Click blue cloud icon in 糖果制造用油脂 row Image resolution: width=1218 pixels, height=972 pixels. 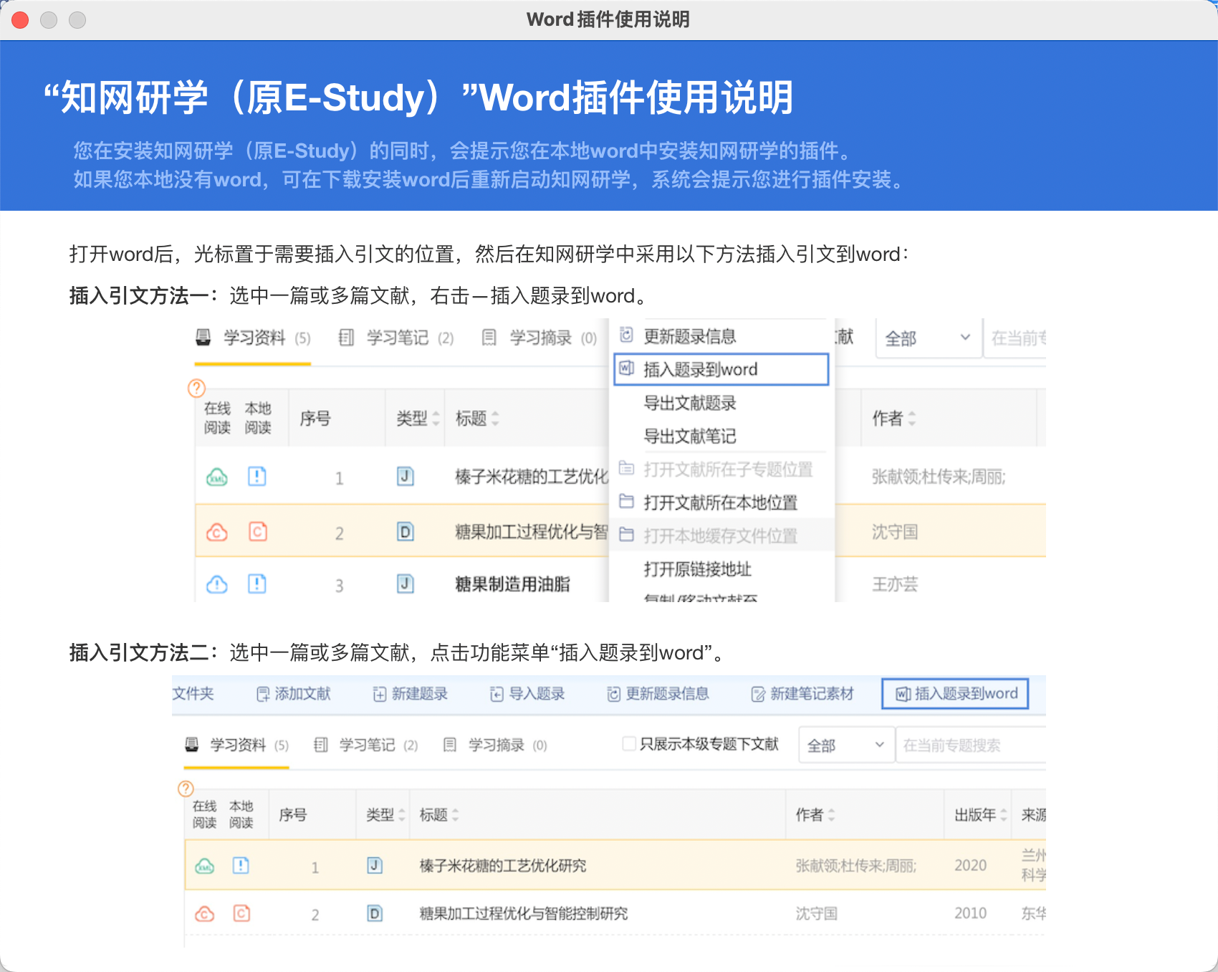(x=217, y=584)
